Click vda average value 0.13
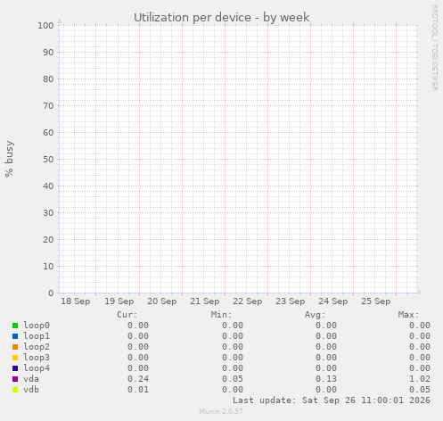The image size is (443, 421). point(326,379)
